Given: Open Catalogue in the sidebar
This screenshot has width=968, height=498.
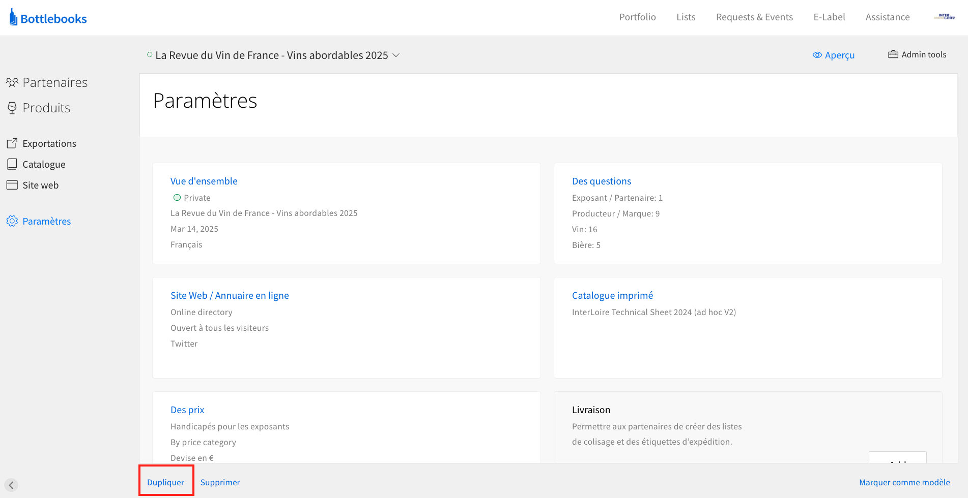Looking at the screenshot, I should pos(44,164).
